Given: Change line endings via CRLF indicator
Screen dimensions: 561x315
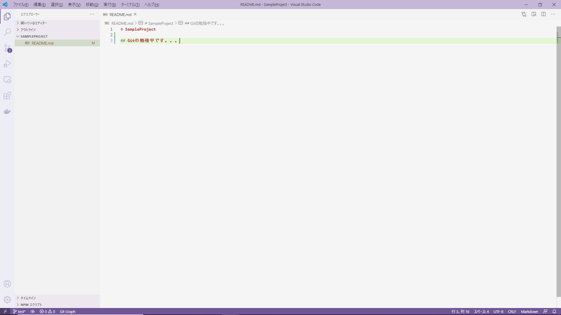Looking at the screenshot, I should pyautogui.click(x=512, y=311).
